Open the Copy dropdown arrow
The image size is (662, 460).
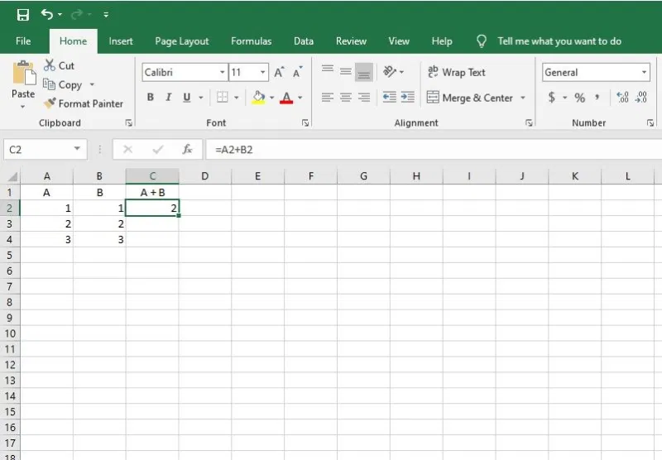[92, 84]
